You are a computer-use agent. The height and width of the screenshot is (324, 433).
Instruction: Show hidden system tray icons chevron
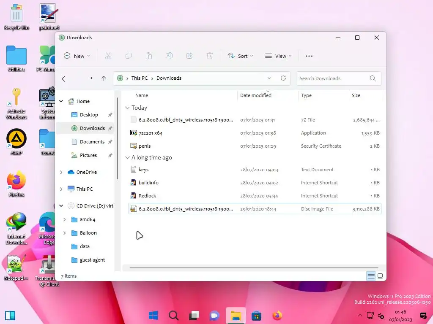pos(359,316)
